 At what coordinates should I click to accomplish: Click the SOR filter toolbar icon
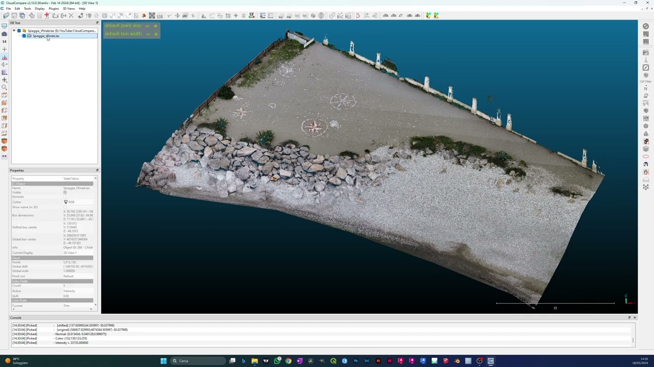tap(159, 15)
